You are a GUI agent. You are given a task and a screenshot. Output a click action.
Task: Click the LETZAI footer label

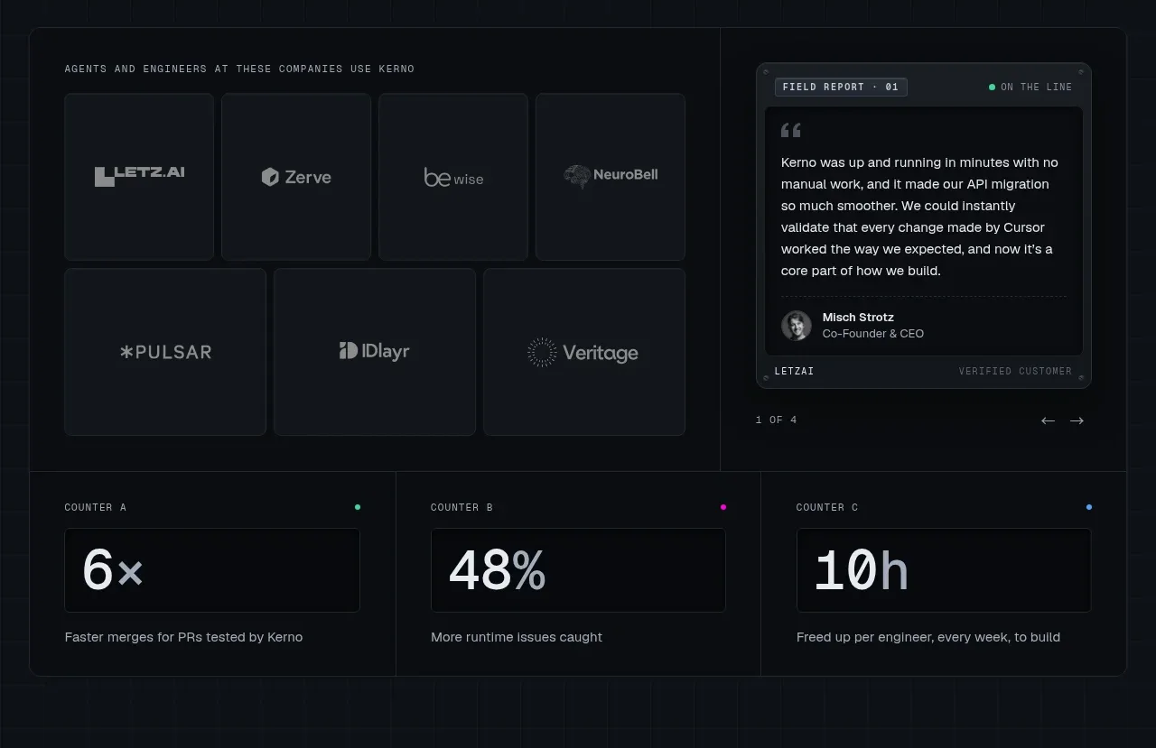point(795,372)
